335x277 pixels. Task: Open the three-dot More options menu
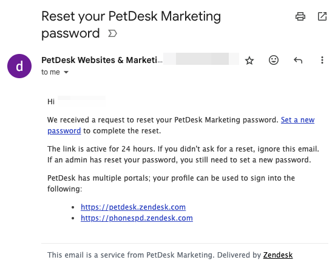[322, 60]
